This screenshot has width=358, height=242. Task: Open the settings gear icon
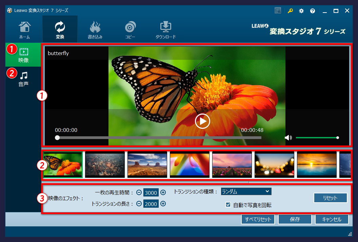[301, 11]
